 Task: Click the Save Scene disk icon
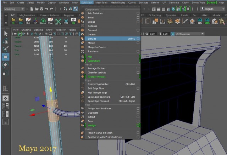coord(41,9)
